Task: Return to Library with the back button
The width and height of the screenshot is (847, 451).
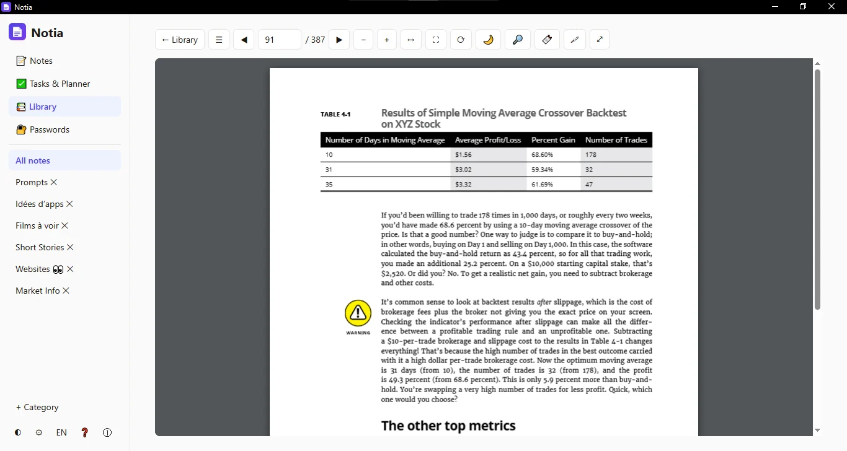Action: pos(180,40)
